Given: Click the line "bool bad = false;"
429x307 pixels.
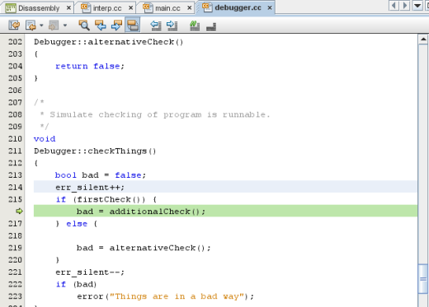Looking at the screenshot, I should [x=101, y=175].
